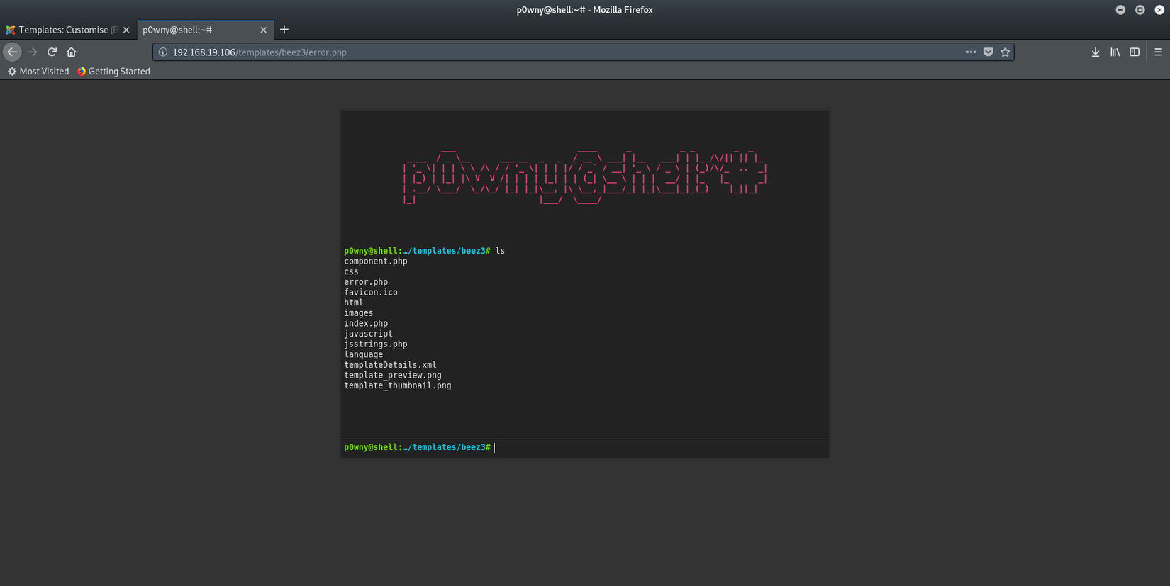Close the Firefox window
Image resolution: width=1170 pixels, height=586 pixels.
click(1159, 10)
